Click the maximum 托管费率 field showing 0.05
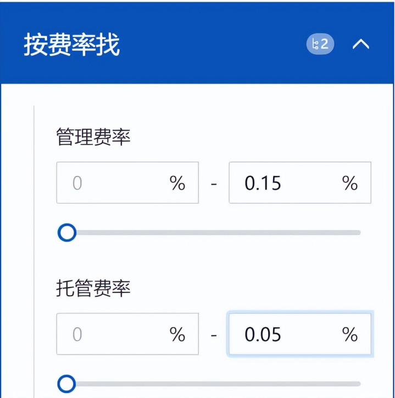 point(286,334)
